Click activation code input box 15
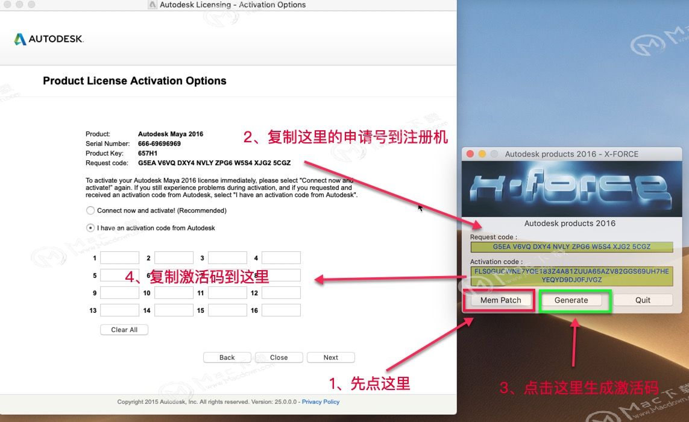The height and width of the screenshot is (422, 689). pos(228,310)
